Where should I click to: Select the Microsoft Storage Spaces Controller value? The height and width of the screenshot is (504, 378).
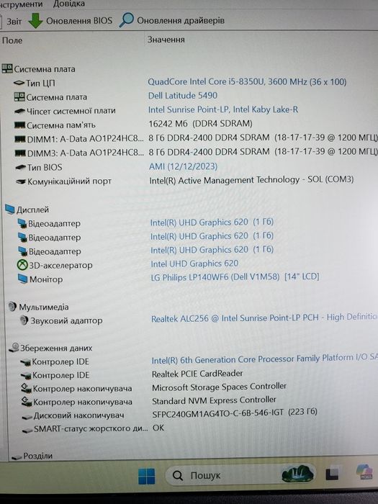[x=219, y=387]
